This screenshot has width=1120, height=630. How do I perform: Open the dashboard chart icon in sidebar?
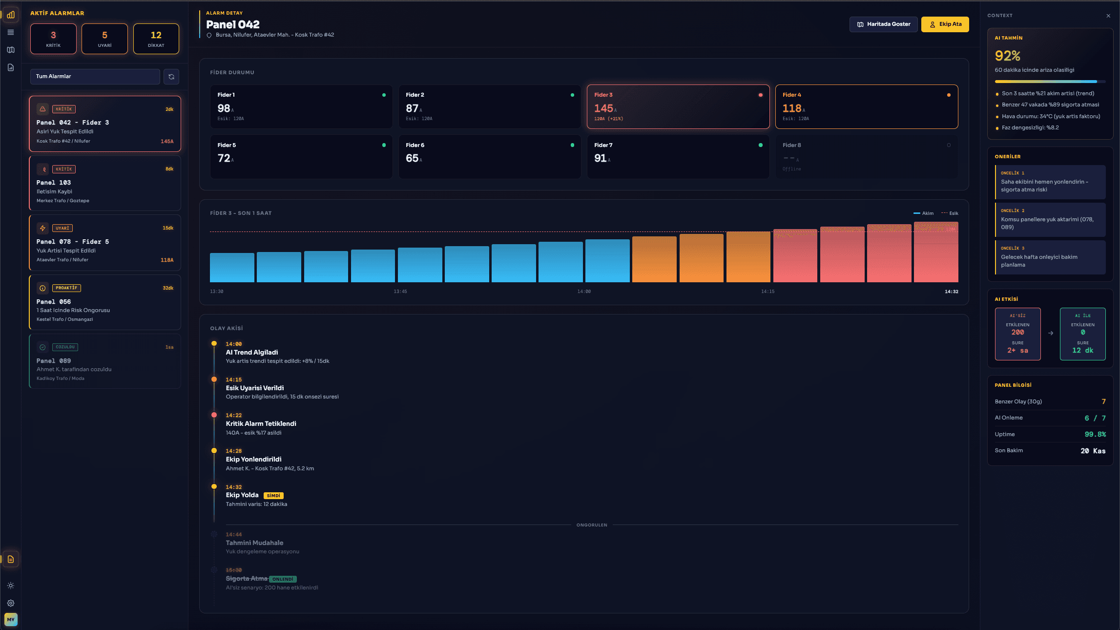coord(10,15)
